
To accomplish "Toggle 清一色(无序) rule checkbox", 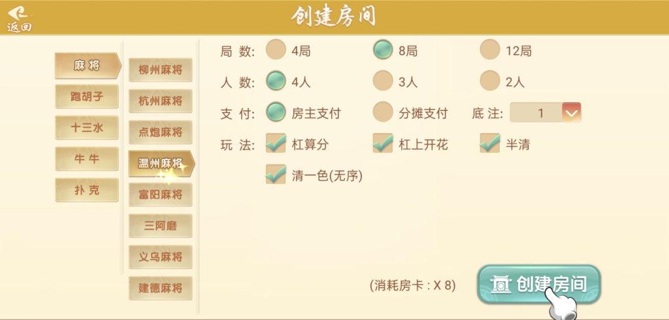I will click(x=276, y=174).
